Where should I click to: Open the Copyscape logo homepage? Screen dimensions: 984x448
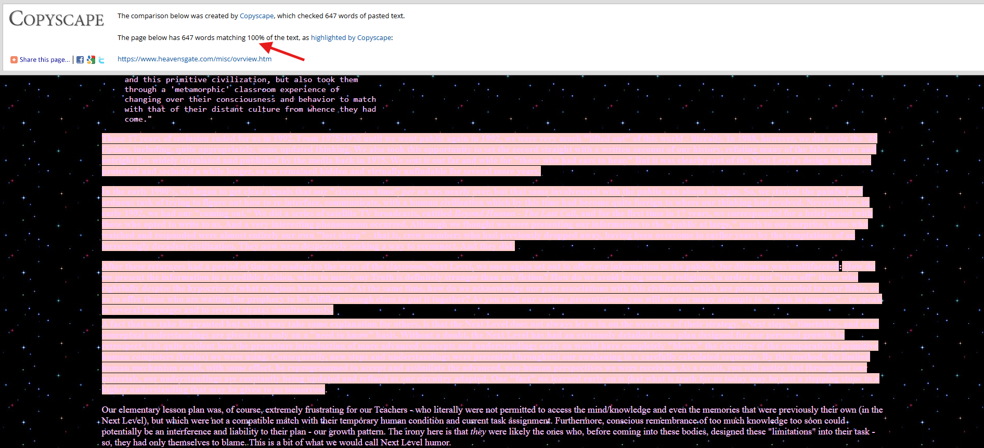[57, 19]
